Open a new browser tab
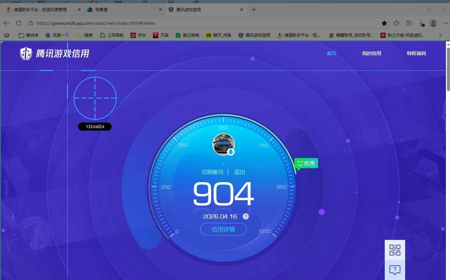450x280 pixels. click(x=254, y=10)
